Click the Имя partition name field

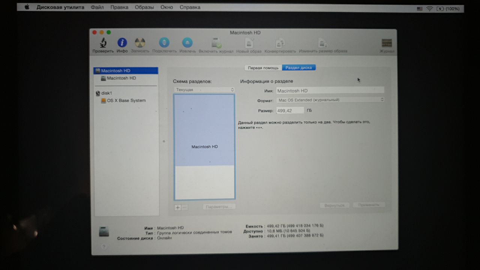(x=330, y=90)
